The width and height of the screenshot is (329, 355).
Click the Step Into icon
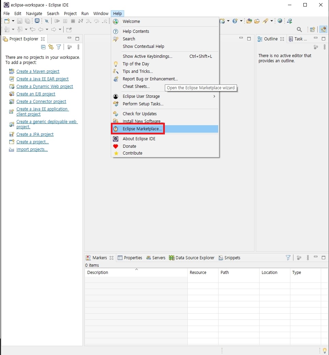pyautogui.click(x=89, y=21)
